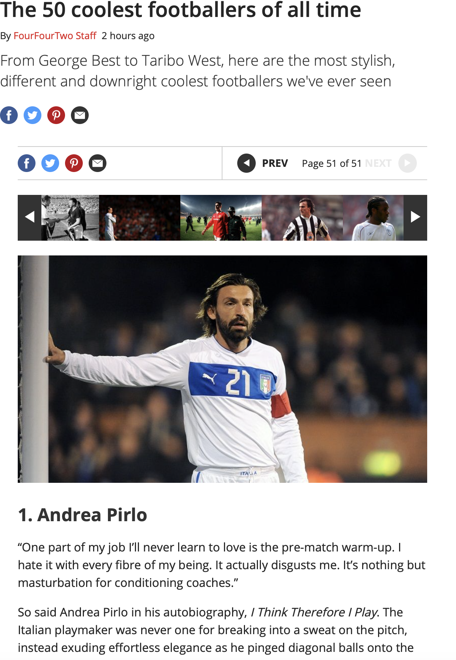Screen dimensions: 456x660
Task: Open FourFourTwo Staff author link
Action: [55, 36]
